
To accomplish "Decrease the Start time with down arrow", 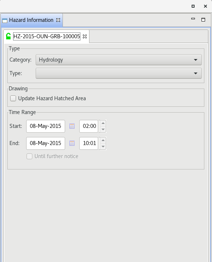I will tap(103, 129).
